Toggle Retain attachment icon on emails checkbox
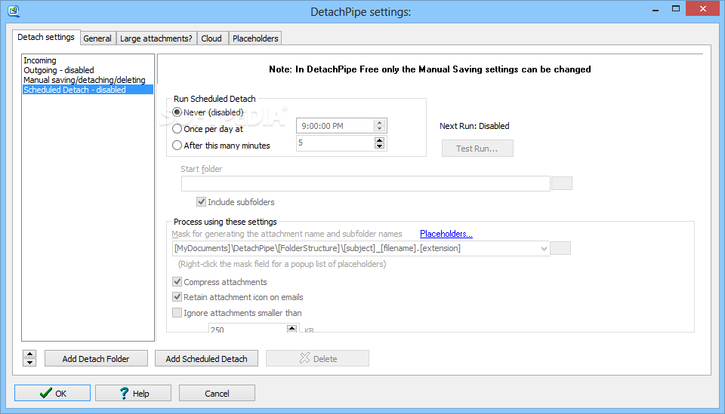Image resolution: width=725 pixels, height=414 pixels. pos(177,297)
